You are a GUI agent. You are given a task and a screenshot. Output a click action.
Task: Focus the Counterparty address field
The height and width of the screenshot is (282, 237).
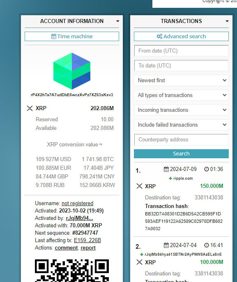point(181,140)
